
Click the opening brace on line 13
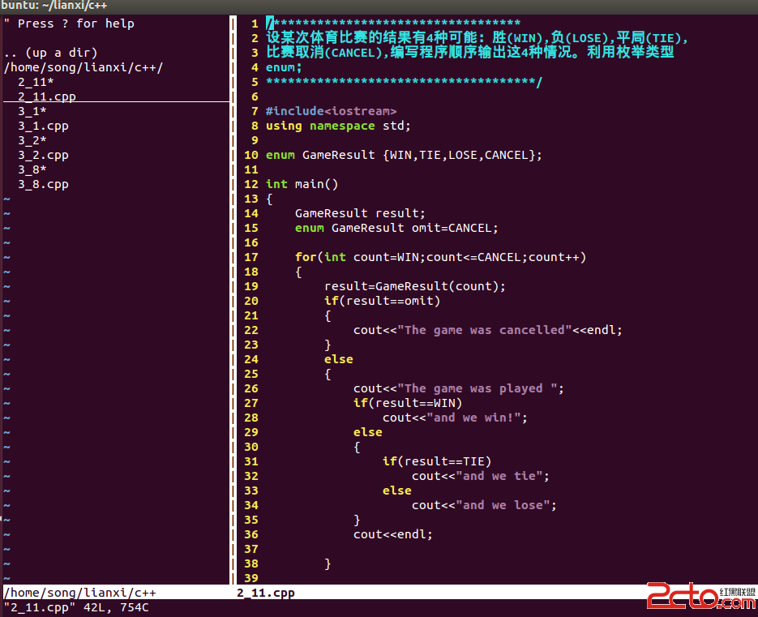tap(269, 199)
